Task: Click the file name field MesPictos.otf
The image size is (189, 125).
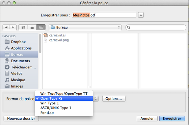Action: [104, 15]
